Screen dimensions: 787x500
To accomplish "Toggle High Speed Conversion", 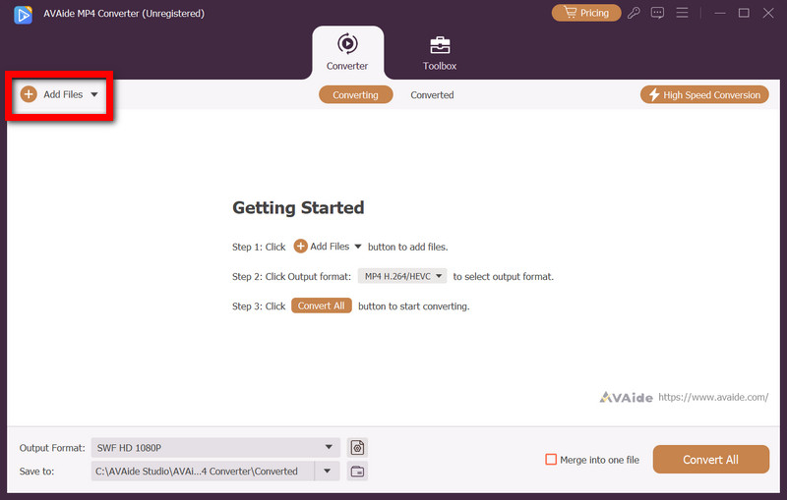I will pyautogui.click(x=704, y=95).
